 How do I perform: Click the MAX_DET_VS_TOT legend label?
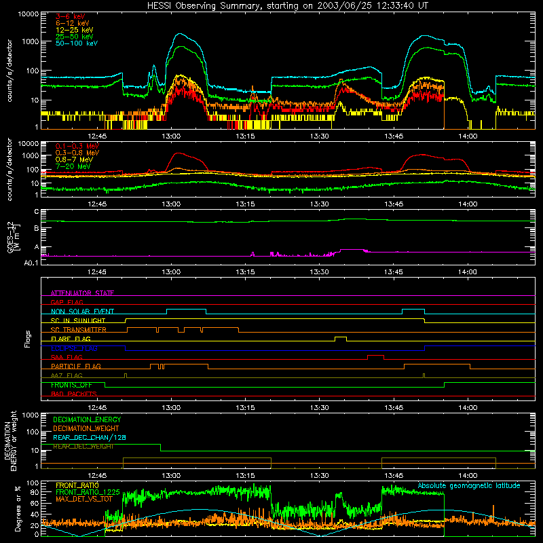[x=84, y=499]
